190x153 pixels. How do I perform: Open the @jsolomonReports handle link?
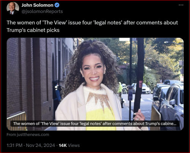(x=42, y=11)
